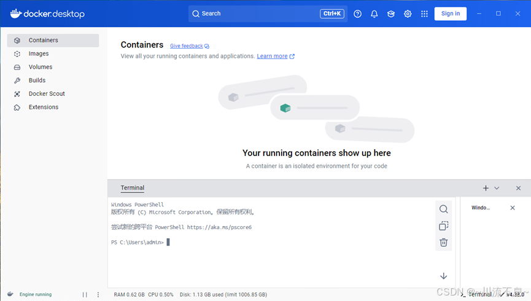This screenshot has width=531, height=301.
Task: Clear the terminal with the trash icon
Action: tap(444, 243)
